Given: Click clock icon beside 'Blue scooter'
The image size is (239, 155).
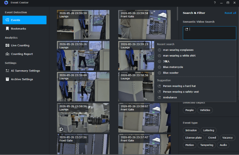Looking at the screenshot, I should 159,73.
